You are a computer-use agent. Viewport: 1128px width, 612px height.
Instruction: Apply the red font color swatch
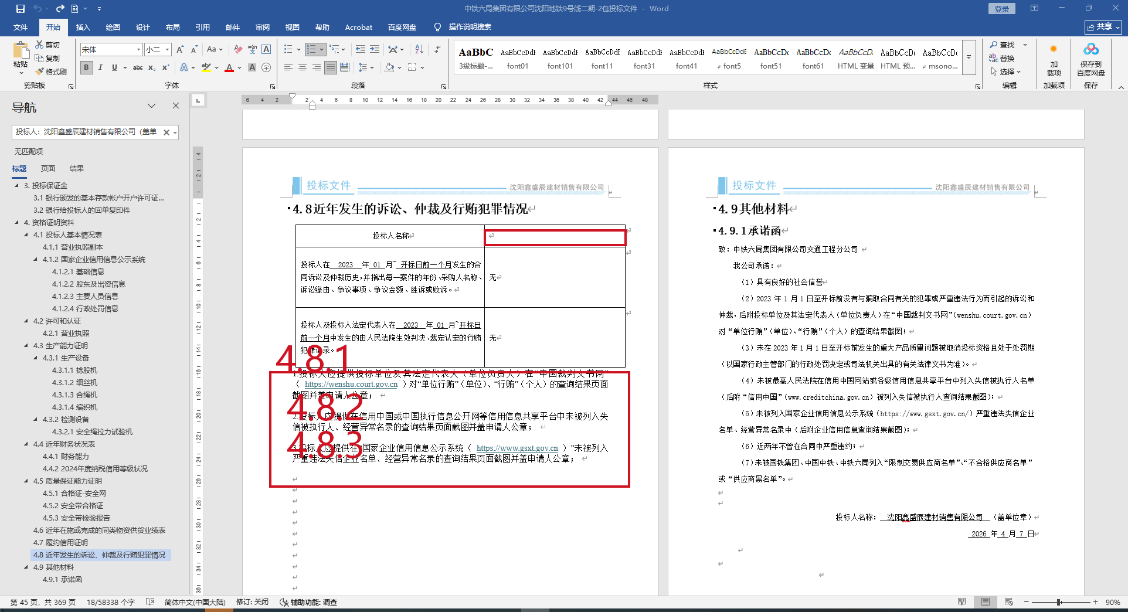point(229,67)
